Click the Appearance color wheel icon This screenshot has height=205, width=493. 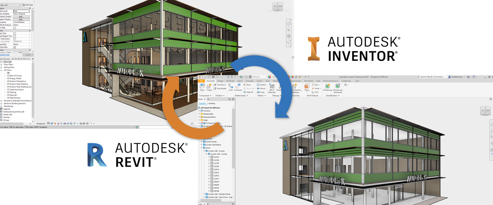(x=269, y=77)
